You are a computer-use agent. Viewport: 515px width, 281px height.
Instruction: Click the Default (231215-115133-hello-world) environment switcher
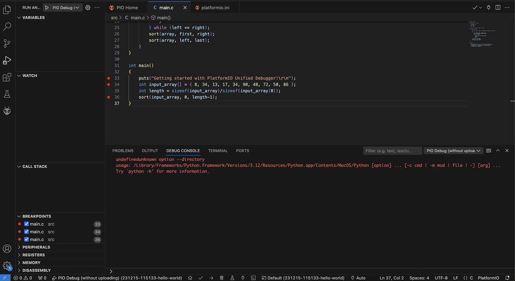tap(303, 278)
